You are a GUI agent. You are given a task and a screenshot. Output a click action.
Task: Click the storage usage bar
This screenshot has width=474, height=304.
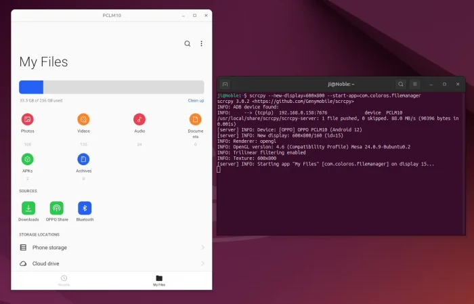(112, 87)
